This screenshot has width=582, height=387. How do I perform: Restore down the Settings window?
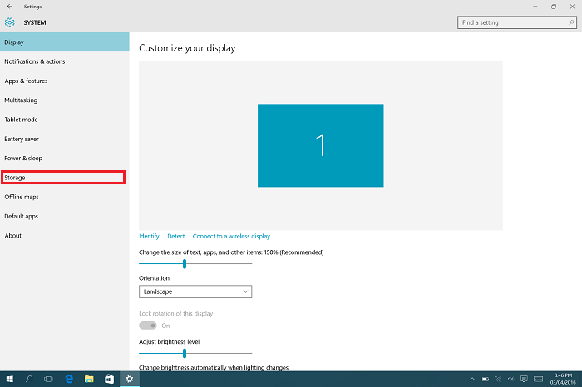554,7
